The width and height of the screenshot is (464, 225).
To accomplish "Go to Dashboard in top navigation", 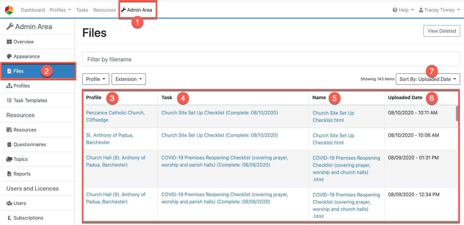I will [x=33, y=10].
